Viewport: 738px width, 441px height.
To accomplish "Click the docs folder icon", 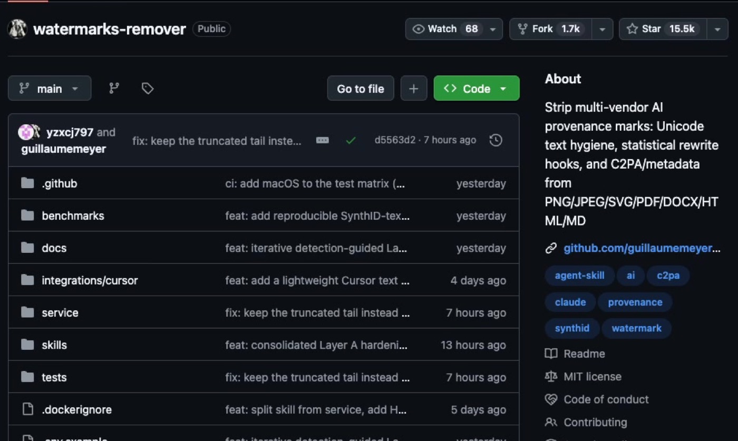I will tap(27, 248).
